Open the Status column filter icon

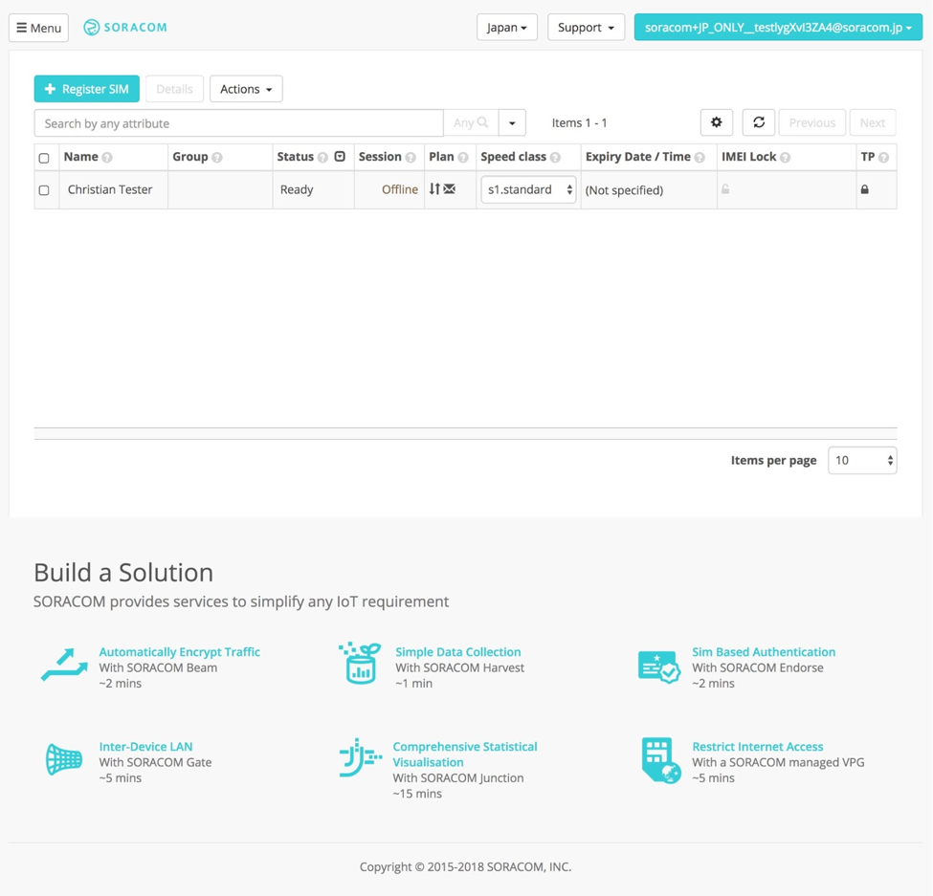[x=340, y=157]
